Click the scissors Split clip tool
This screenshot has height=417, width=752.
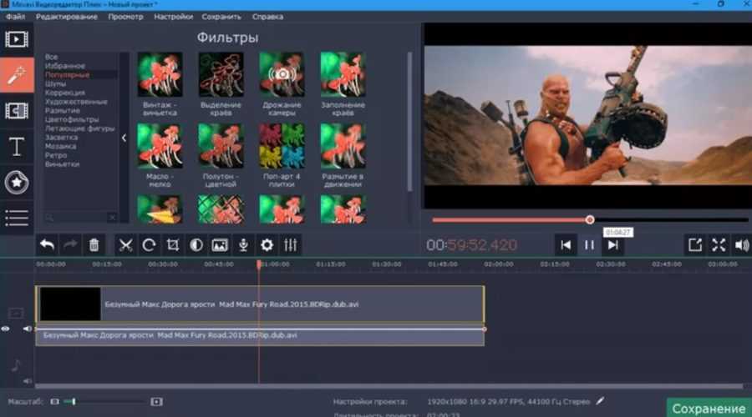coord(125,245)
